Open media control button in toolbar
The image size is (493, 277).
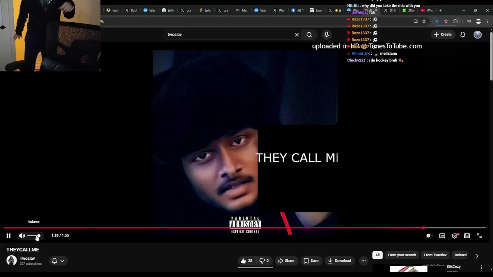point(469,21)
